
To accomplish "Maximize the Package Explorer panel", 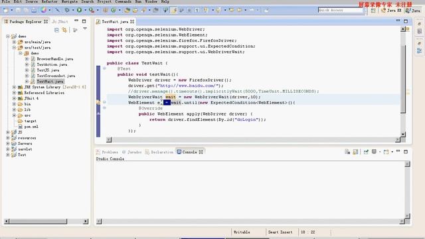I will click(84, 21).
